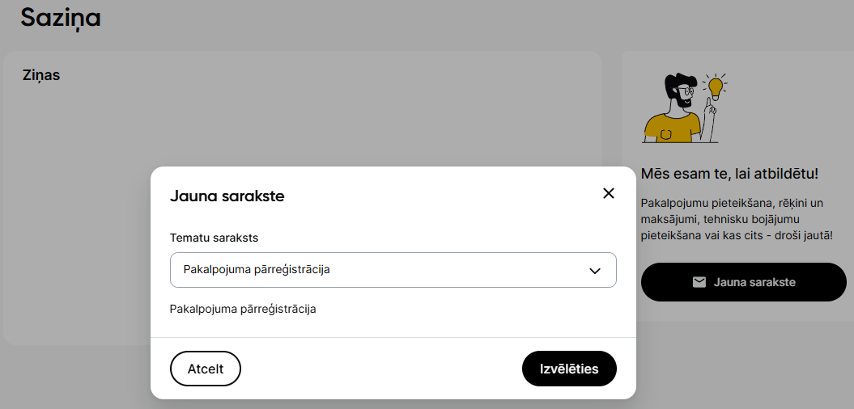Click the envelope icon in Jauna sarakste button
This screenshot has width=854, height=409.
699,282
